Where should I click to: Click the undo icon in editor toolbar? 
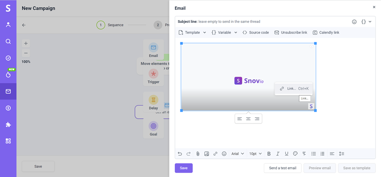(180, 154)
